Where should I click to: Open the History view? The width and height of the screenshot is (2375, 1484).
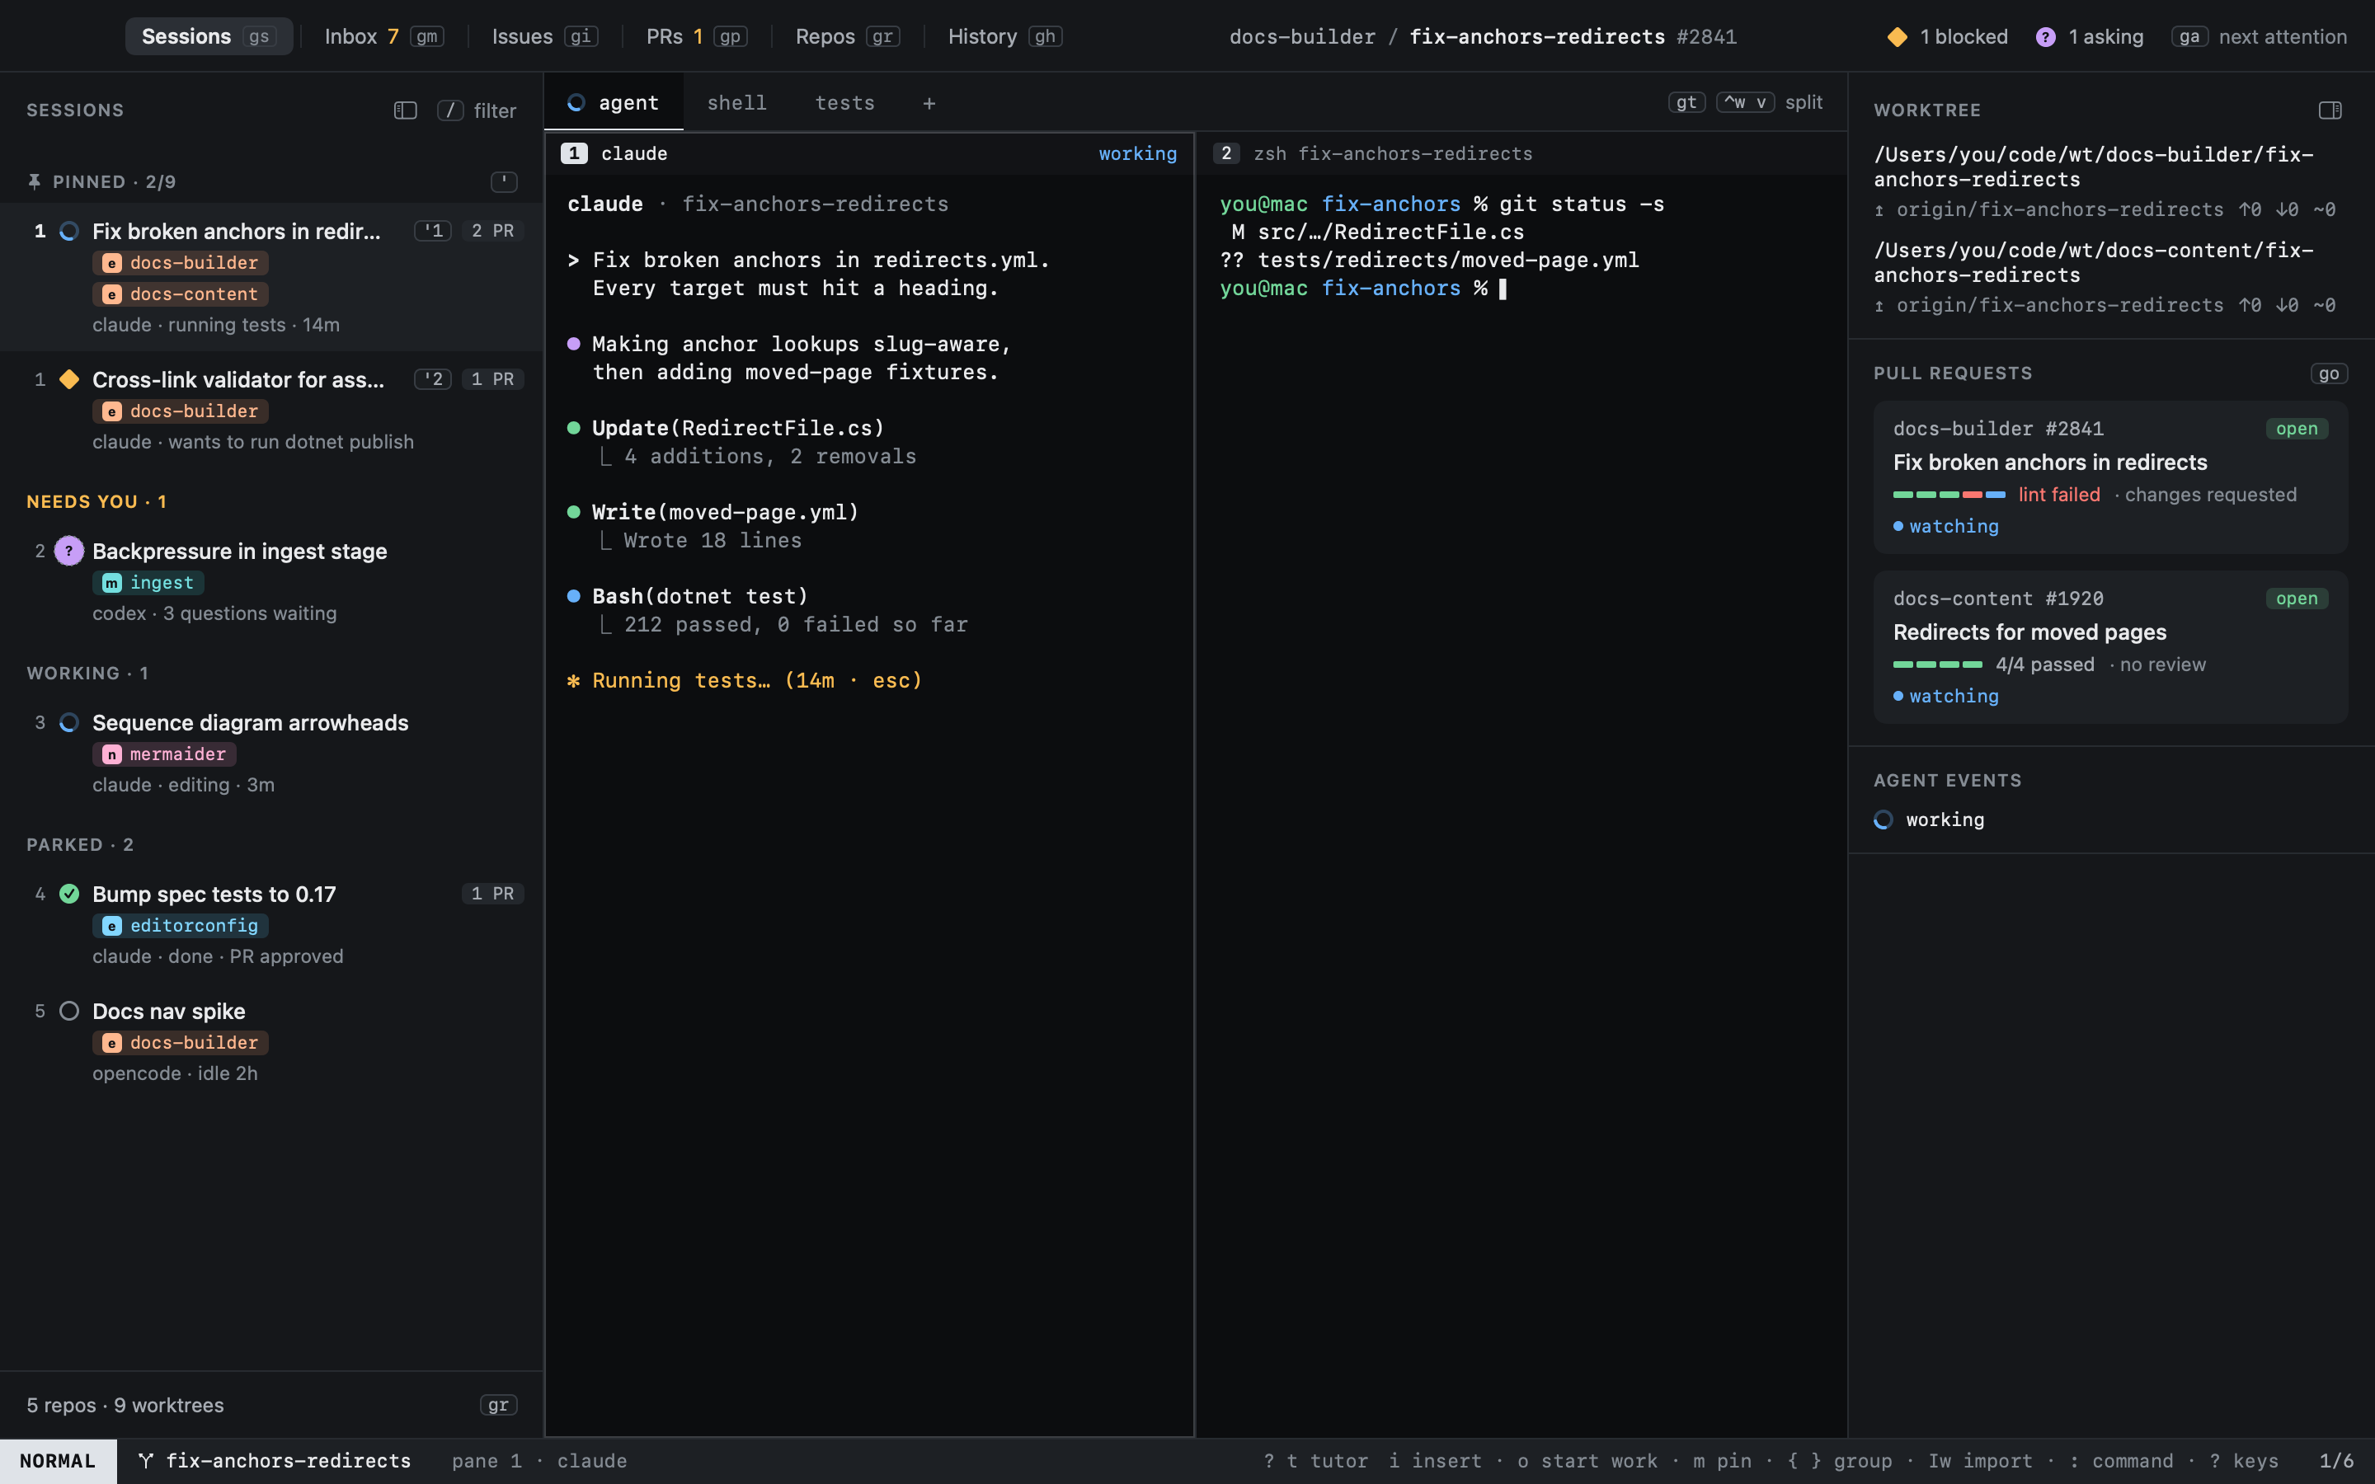pyautogui.click(x=1004, y=36)
